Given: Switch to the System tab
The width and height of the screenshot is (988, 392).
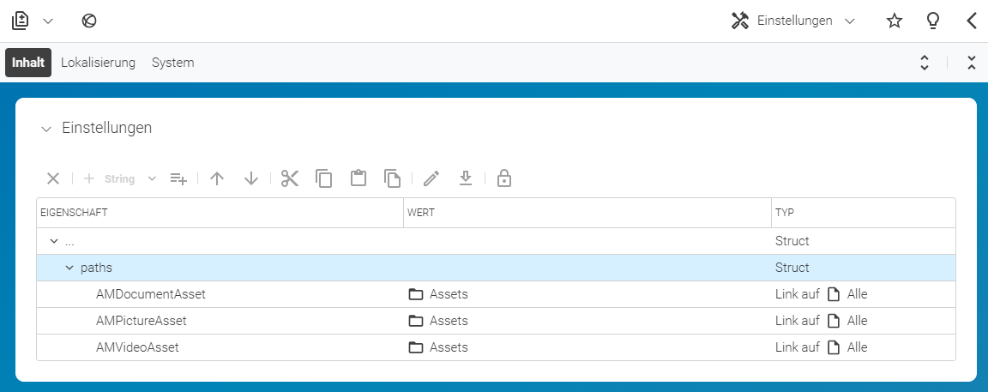Looking at the screenshot, I should [x=172, y=63].
